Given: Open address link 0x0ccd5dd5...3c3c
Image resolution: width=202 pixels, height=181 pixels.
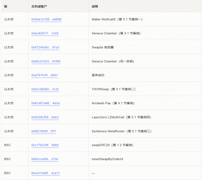Looking at the screenshot, I should pos(45,89).
